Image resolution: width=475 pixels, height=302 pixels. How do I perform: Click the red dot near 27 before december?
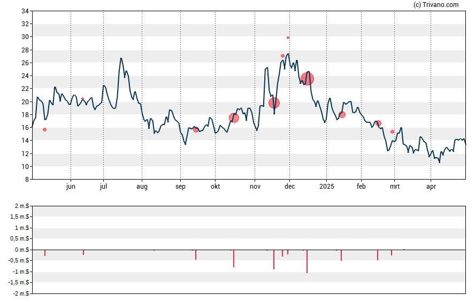tap(282, 56)
